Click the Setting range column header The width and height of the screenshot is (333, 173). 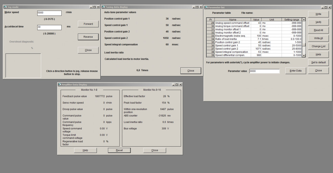[292, 20]
